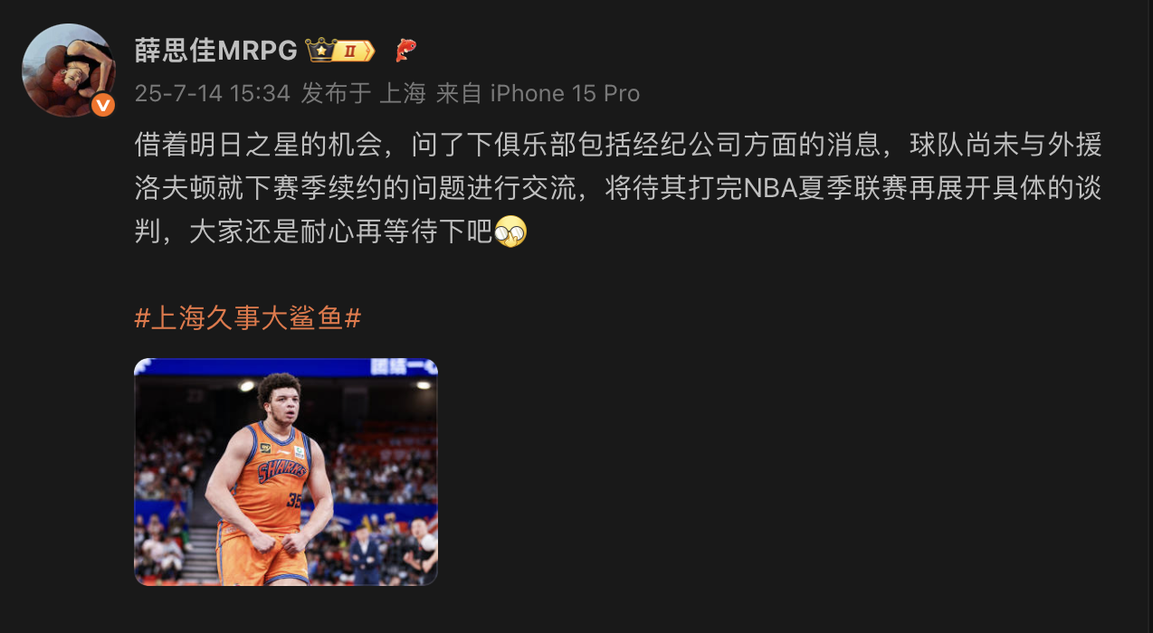
Task: Click the red fish icon beside username
Action: [x=405, y=51]
